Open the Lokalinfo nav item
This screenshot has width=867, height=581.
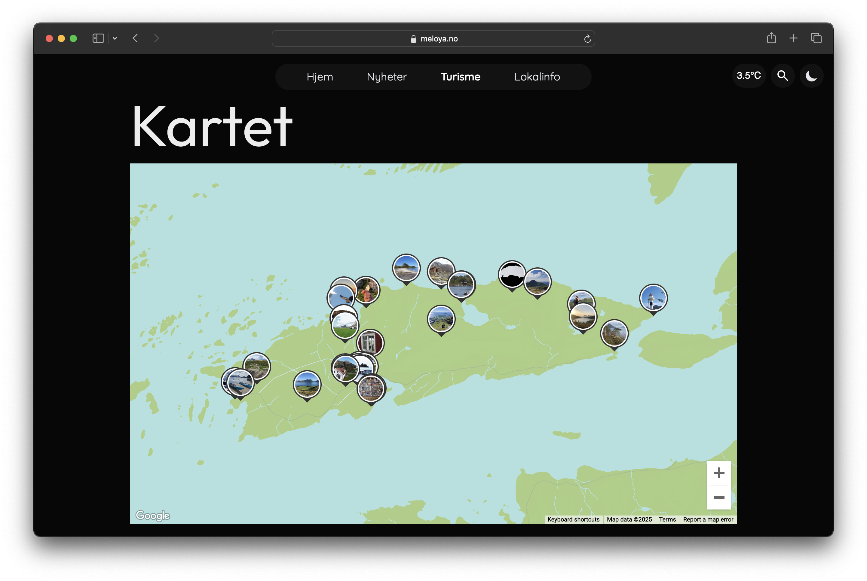point(537,77)
